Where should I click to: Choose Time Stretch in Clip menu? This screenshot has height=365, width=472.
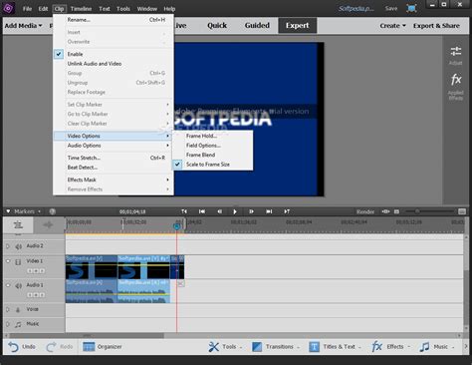(113, 158)
